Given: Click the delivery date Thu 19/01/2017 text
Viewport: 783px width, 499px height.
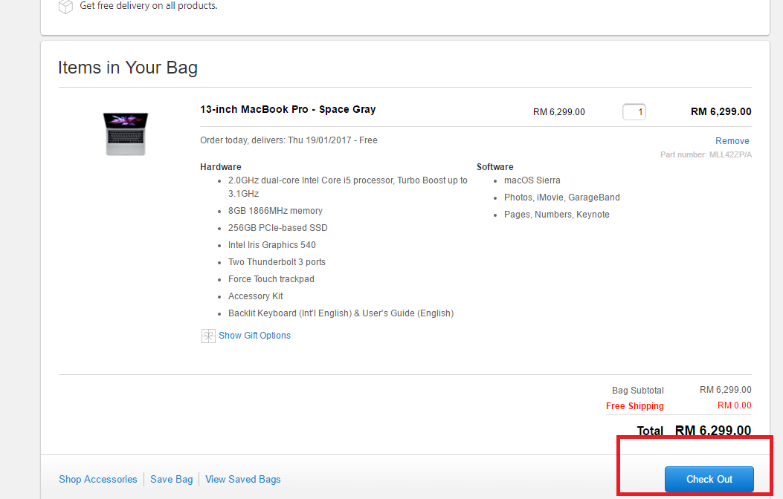Looking at the screenshot, I should point(320,140).
